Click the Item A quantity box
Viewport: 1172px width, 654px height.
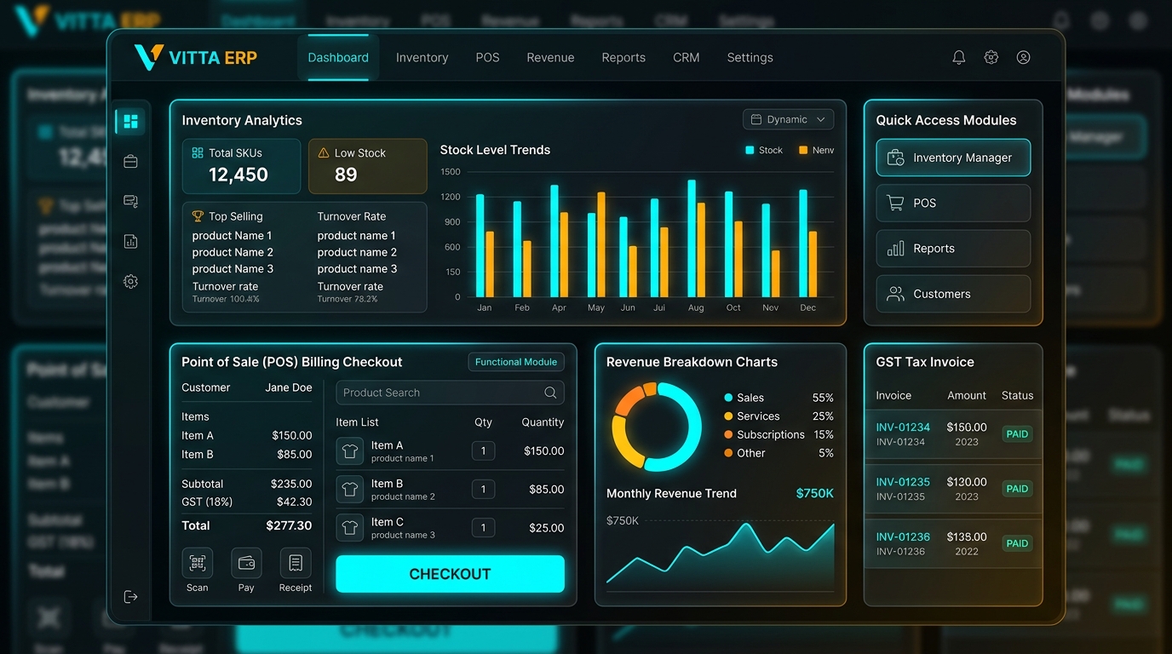click(483, 450)
